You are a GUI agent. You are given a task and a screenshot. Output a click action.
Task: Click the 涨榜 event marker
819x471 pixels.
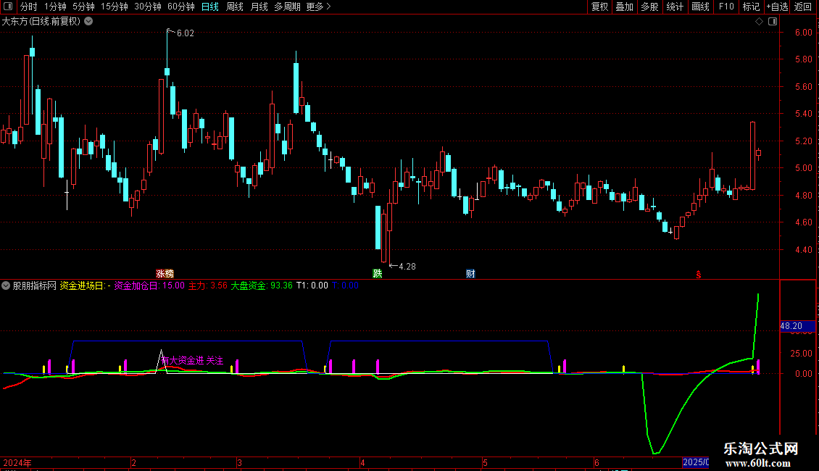pyautogui.click(x=165, y=274)
